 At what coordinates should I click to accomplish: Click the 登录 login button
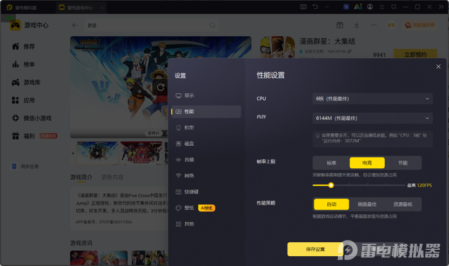[x=391, y=25]
